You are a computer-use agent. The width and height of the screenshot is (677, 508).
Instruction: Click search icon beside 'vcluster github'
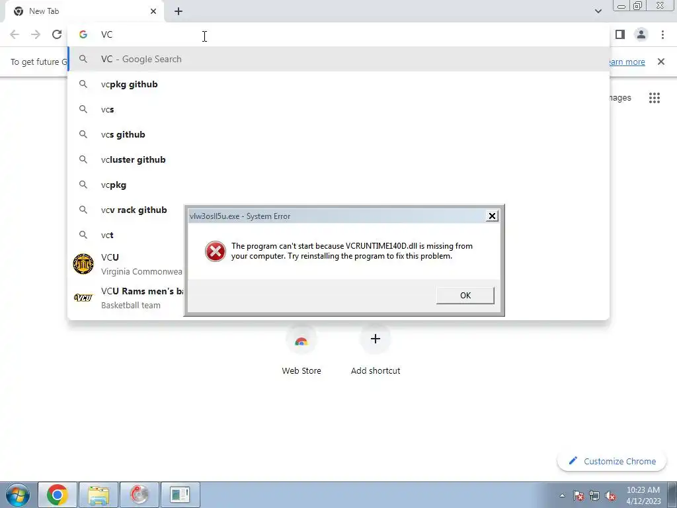click(83, 159)
